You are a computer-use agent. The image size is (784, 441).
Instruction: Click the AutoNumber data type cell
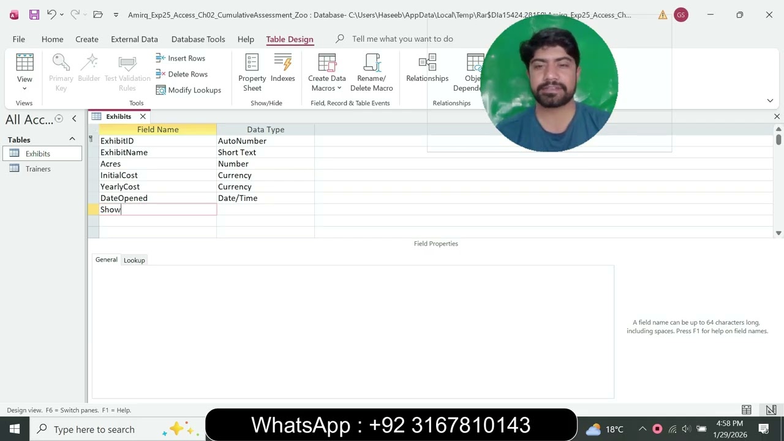pyautogui.click(x=265, y=141)
